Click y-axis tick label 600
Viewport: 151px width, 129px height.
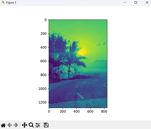[x=43, y=61]
